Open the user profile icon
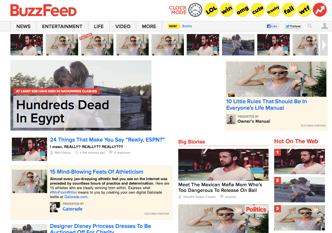 [x=324, y=26]
